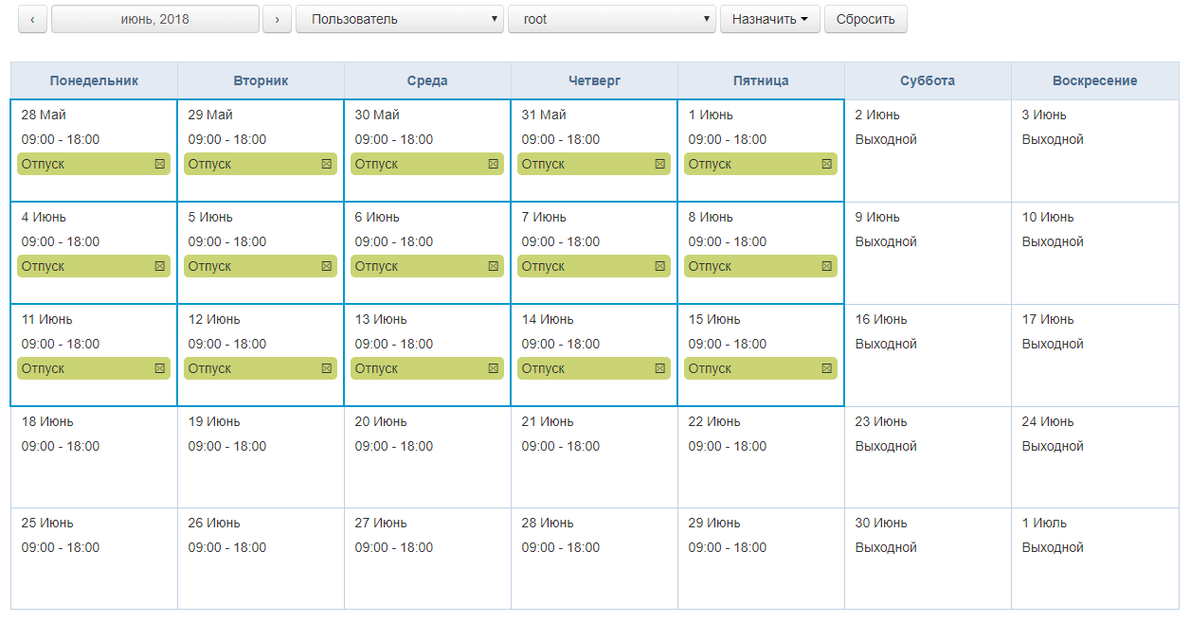
Task: Open the root user selector
Action: (x=612, y=19)
